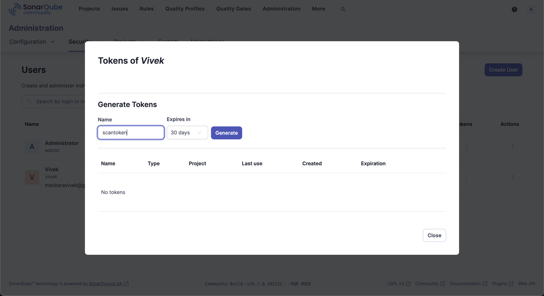Open the help question mark icon
This screenshot has width=544, height=296.
[x=514, y=9]
